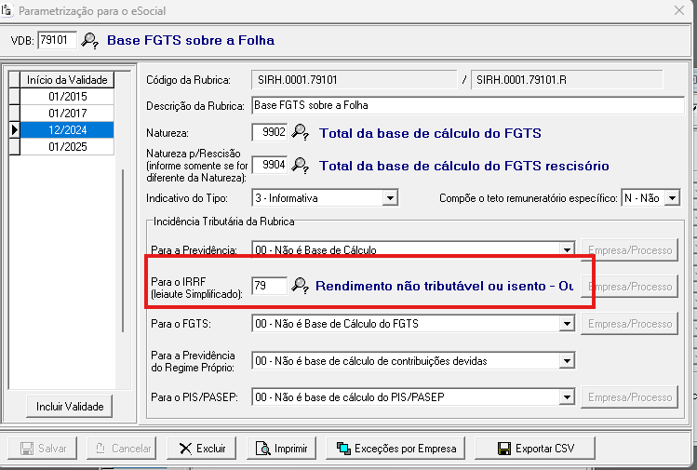Close the Parametrização para o eSocial window
The image size is (697, 470).
677,10
